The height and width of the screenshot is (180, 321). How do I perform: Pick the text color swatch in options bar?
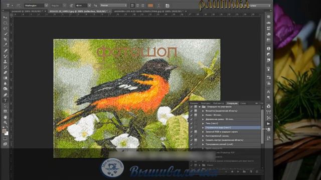tap(150, 5)
